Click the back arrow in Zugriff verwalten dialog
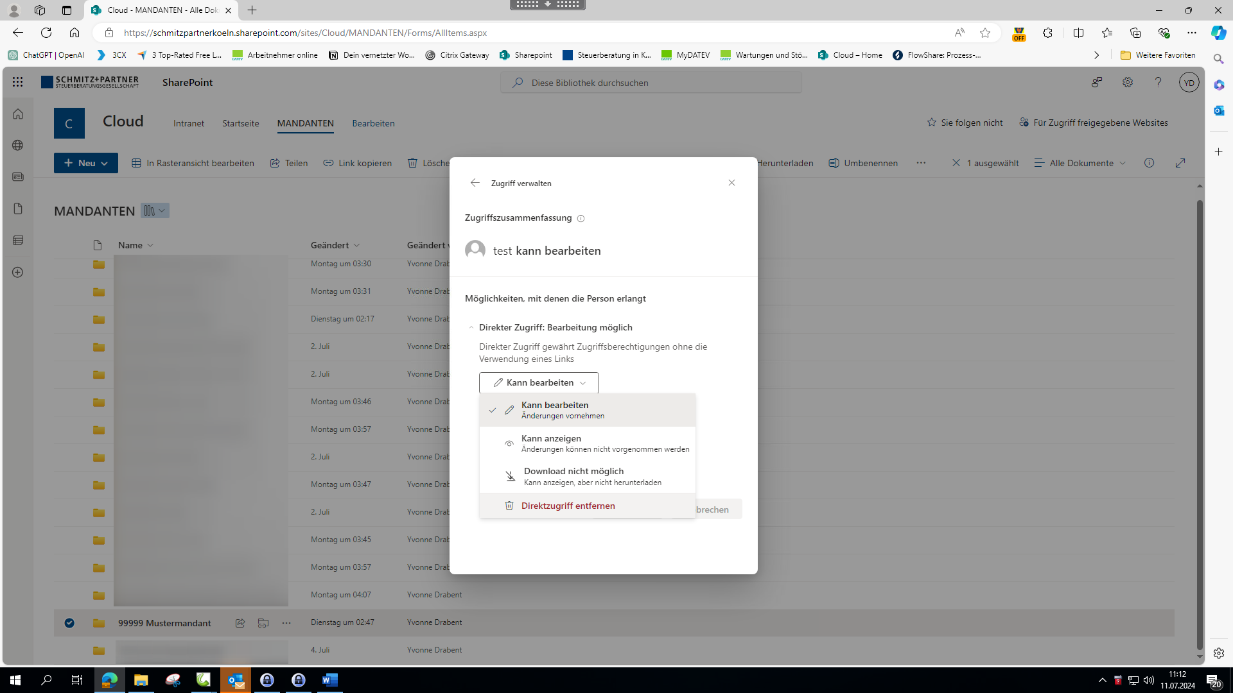 (x=475, y=183)
